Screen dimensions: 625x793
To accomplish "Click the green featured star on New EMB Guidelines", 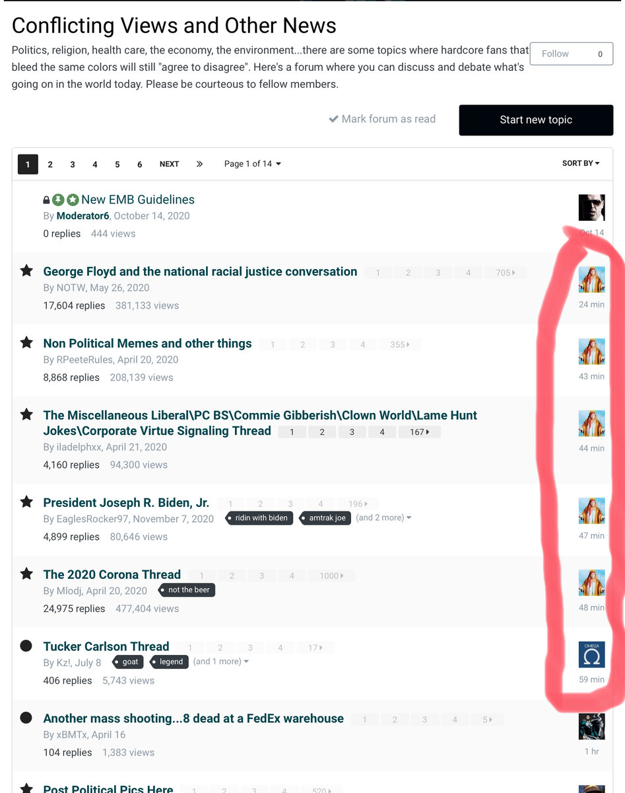I will pos(73,200).
